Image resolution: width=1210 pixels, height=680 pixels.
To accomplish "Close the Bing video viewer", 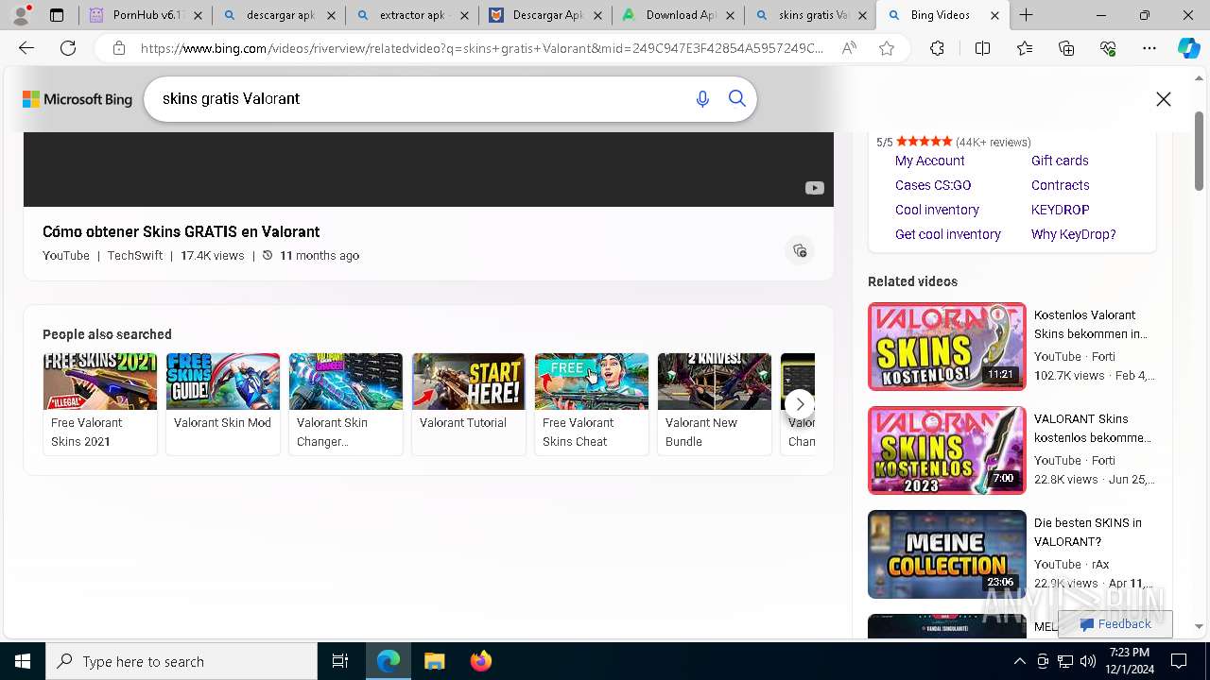I will (x=1164, y=99).
